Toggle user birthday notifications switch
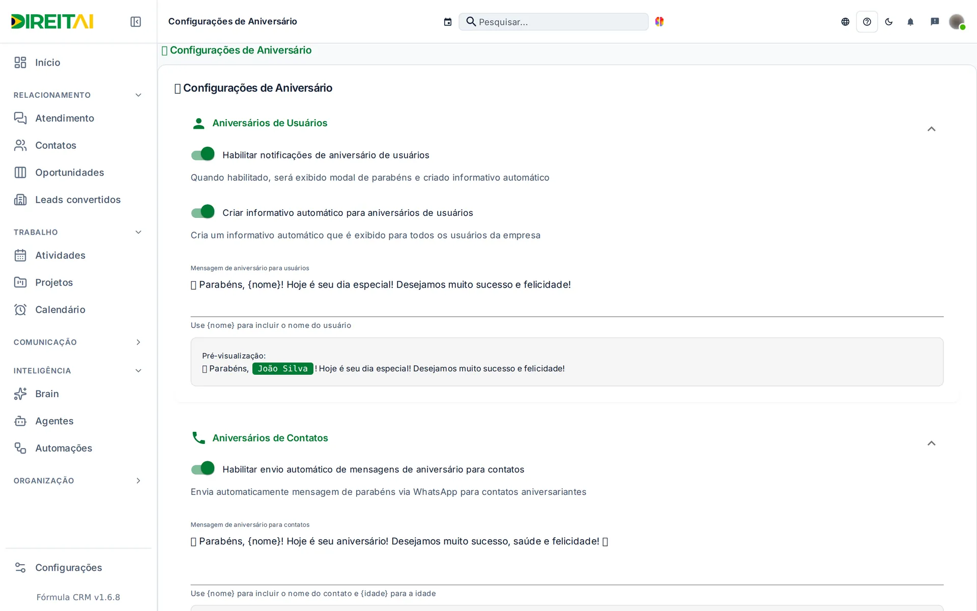The width and height of the screenshot is (977, 611). 203,154
